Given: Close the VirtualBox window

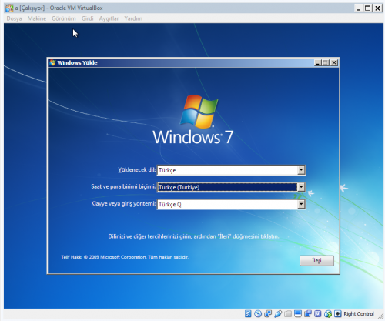Looking at the screenshot, I should point(377,8).
